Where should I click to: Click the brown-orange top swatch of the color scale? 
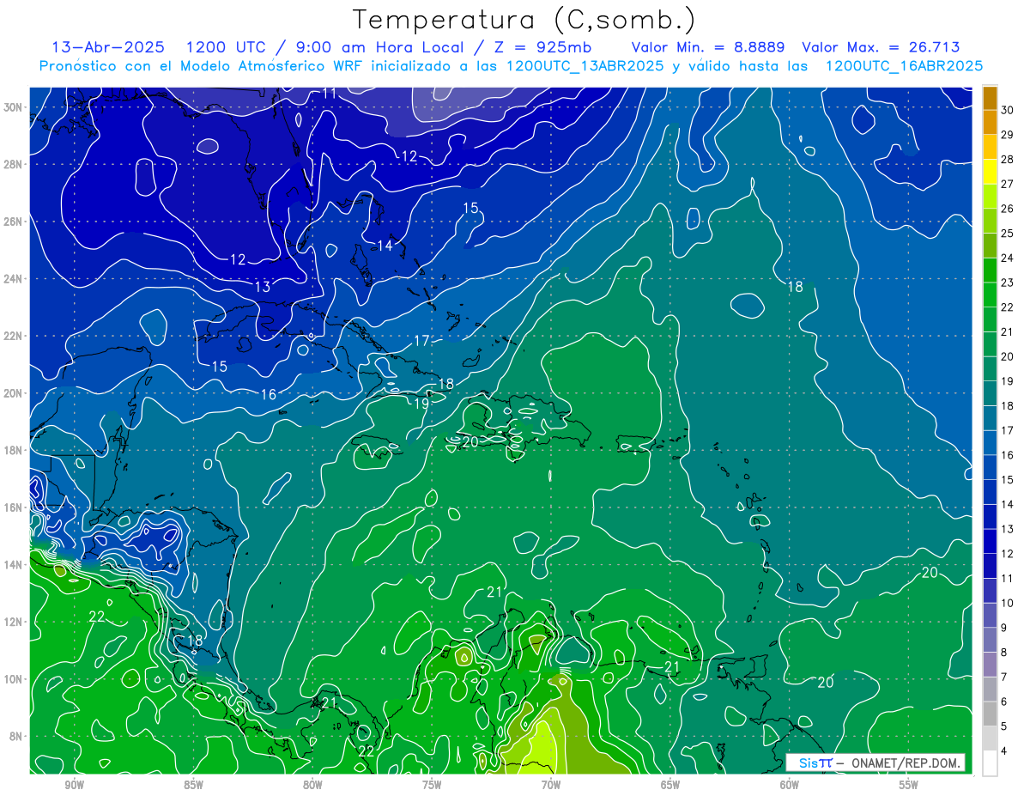coord(990,99)
